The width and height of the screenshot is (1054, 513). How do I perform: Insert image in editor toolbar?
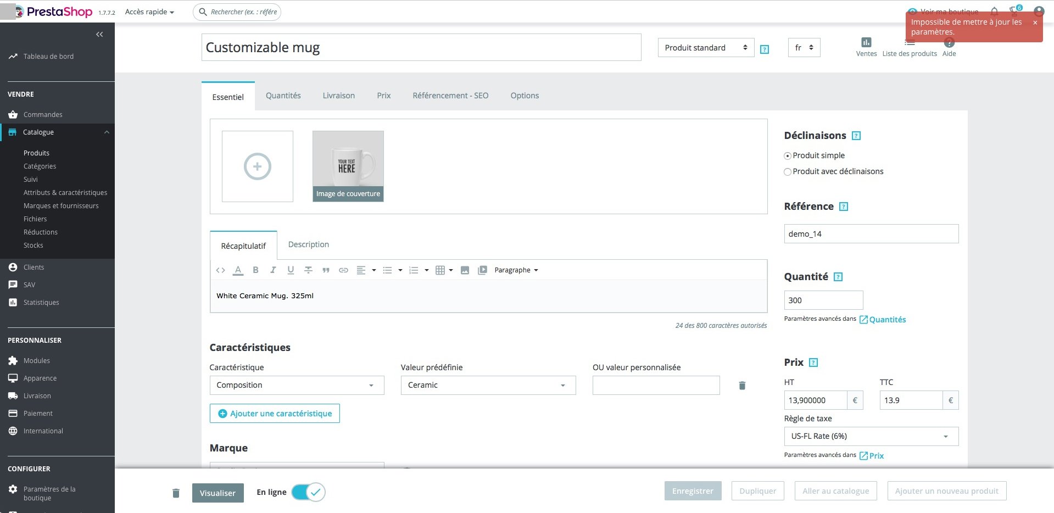pyautogui.click(x=465, y=270)
